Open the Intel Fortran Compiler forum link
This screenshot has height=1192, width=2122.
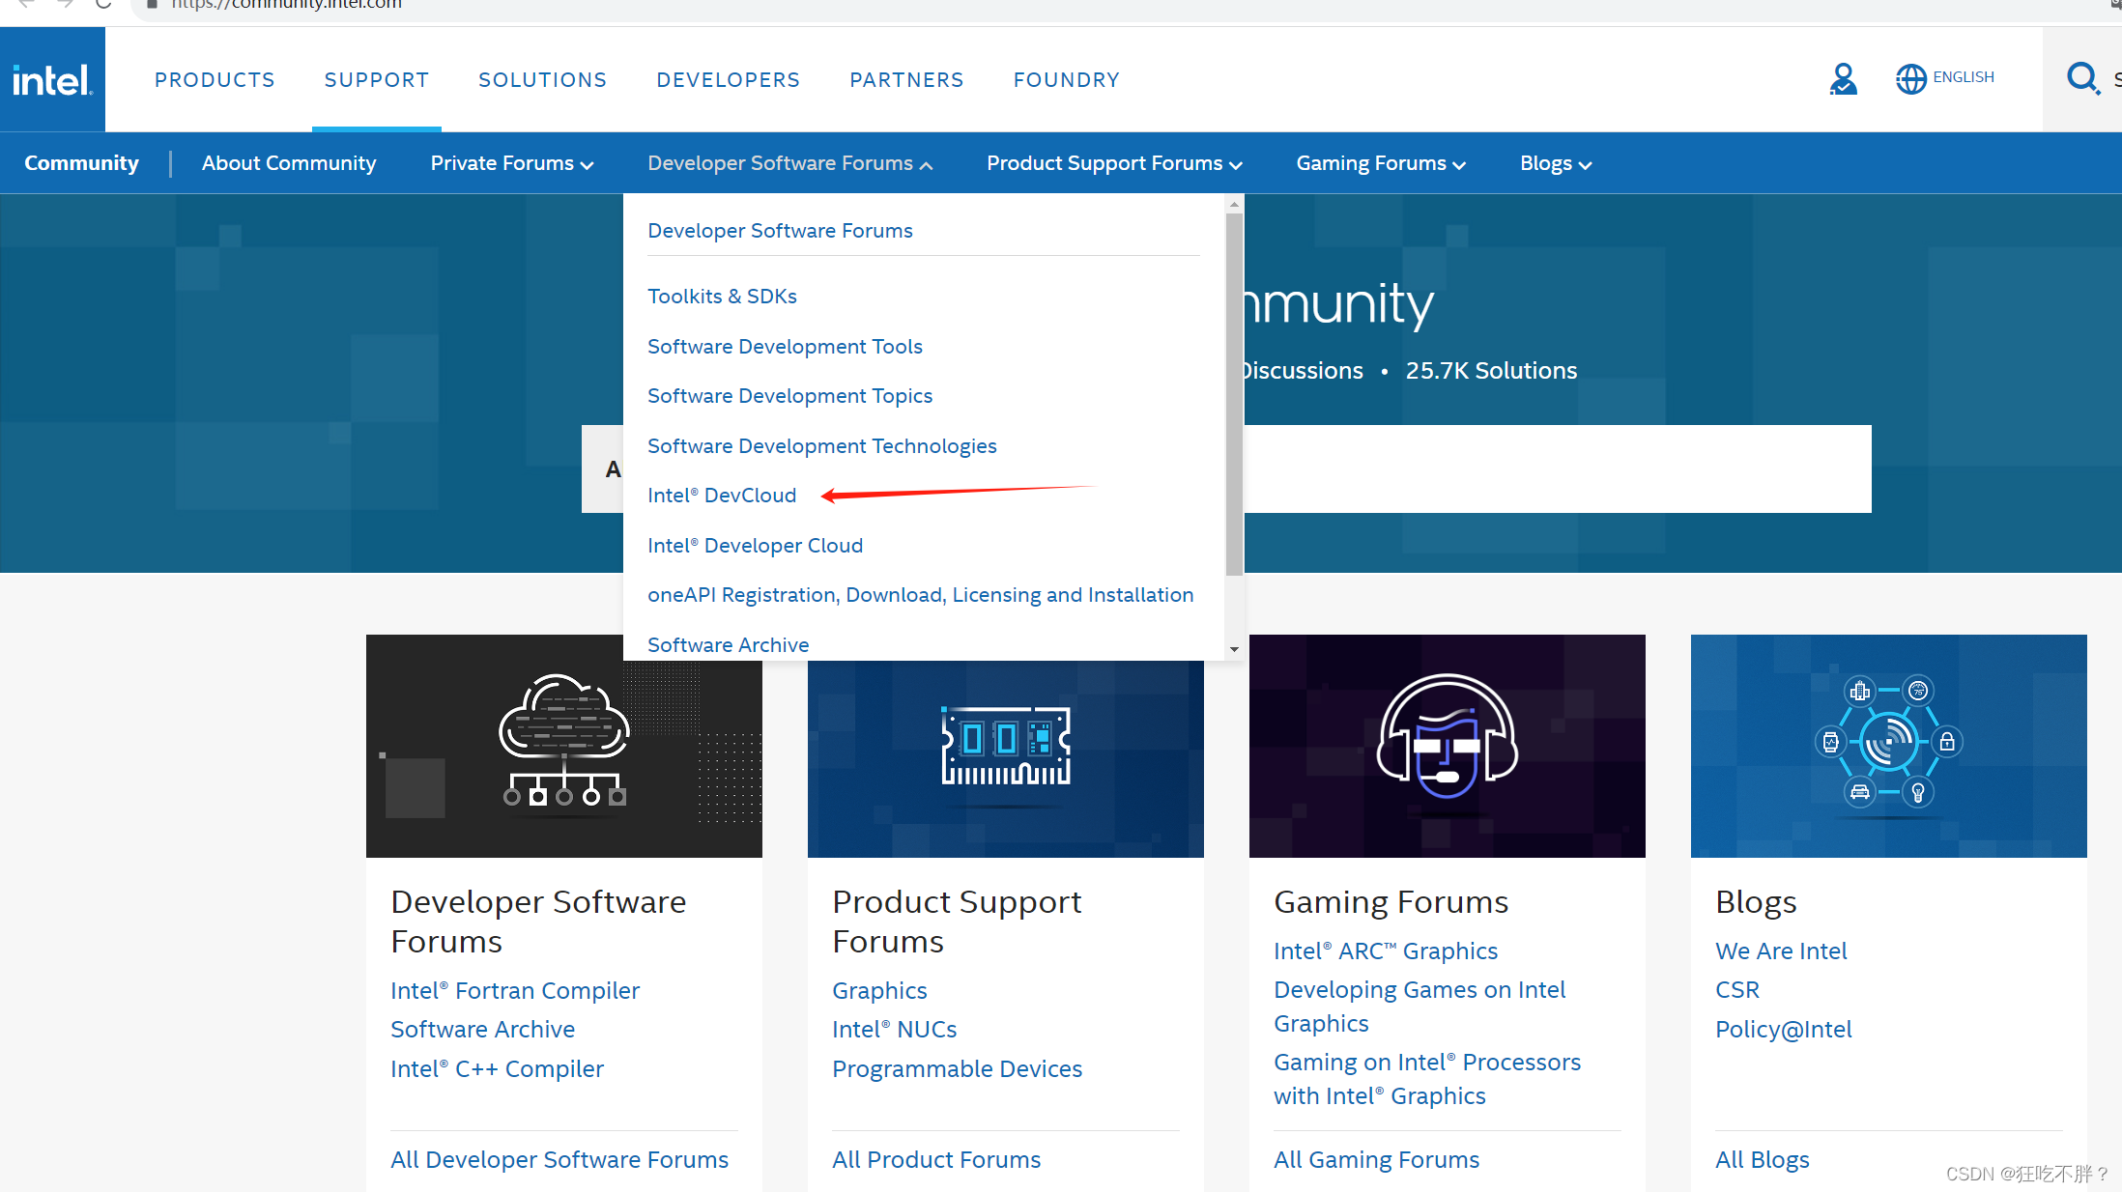point(514,990)
